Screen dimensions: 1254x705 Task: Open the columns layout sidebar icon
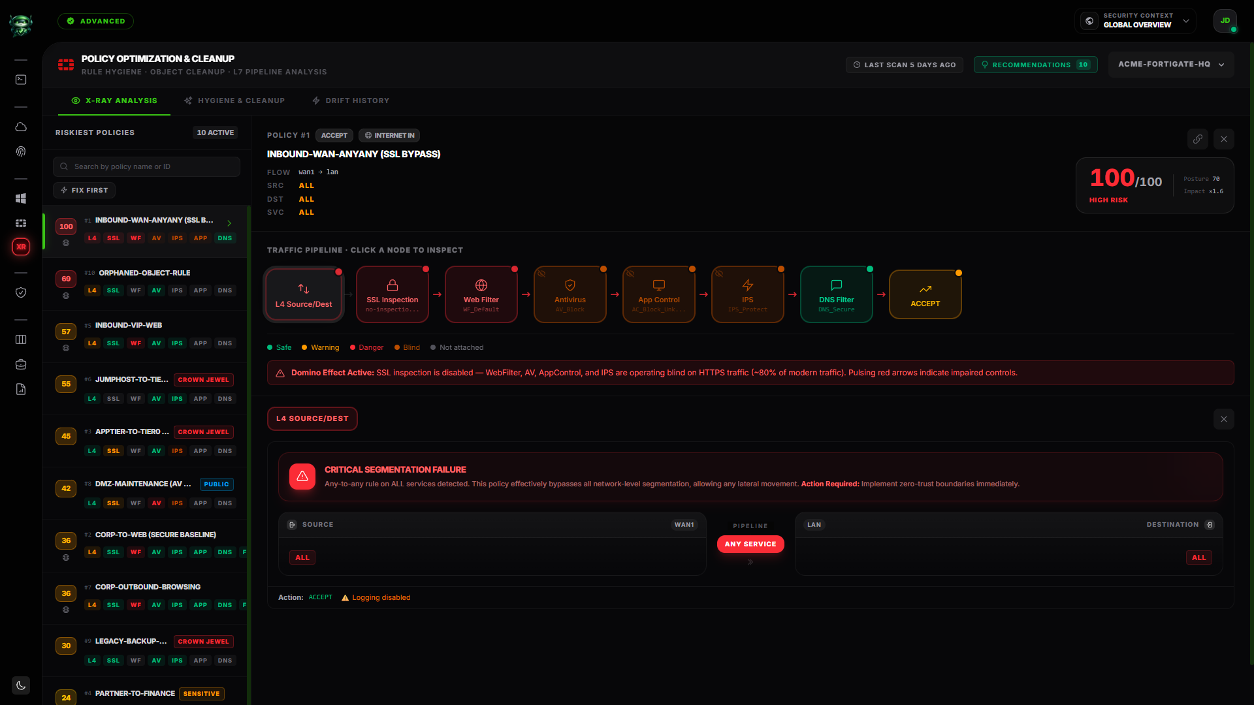(x=21, y=339)
